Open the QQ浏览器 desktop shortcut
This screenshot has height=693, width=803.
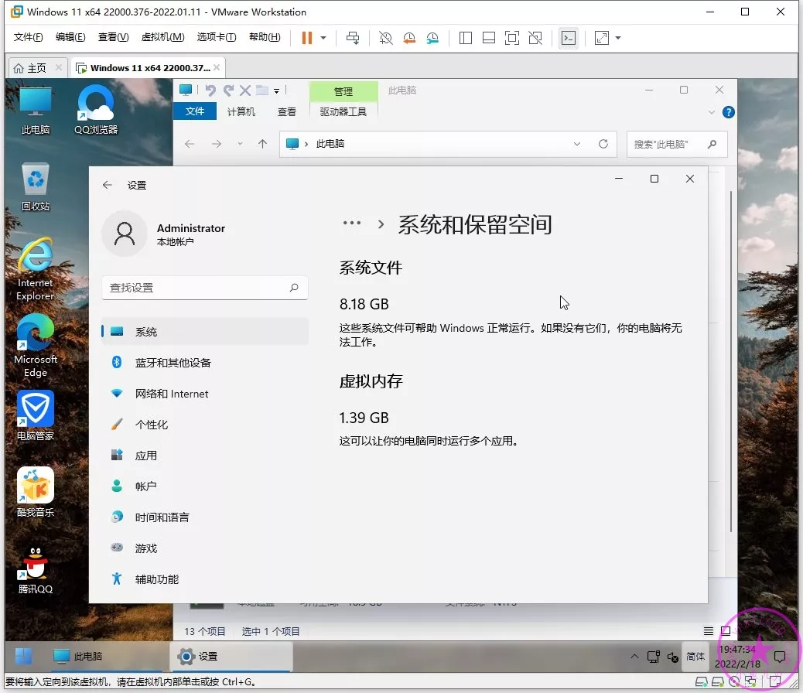(x=96, y=109)
